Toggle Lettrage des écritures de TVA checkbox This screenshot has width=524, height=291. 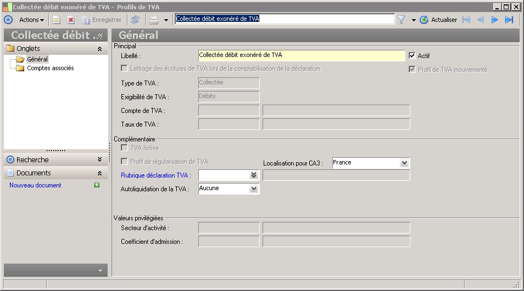[x=124, y=69]
